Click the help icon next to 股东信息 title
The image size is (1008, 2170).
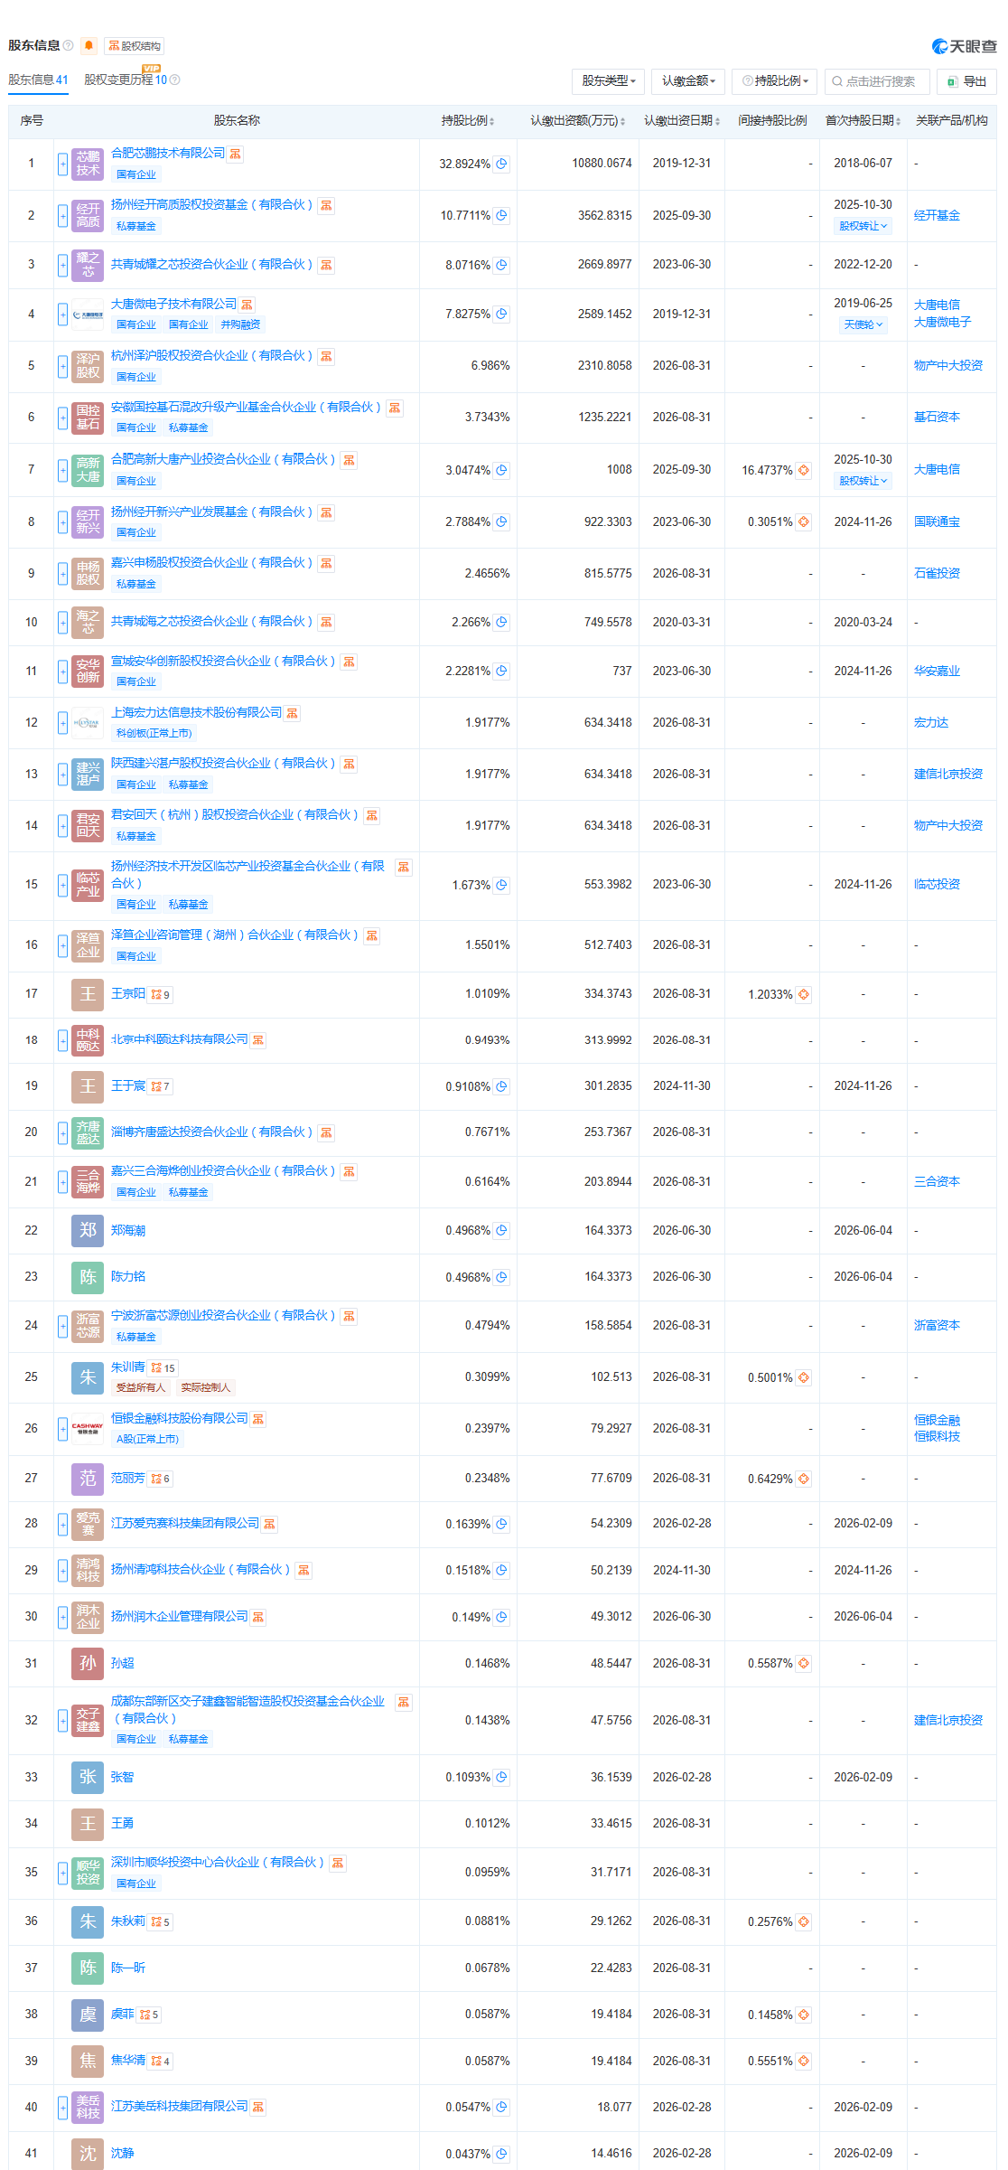69,45
